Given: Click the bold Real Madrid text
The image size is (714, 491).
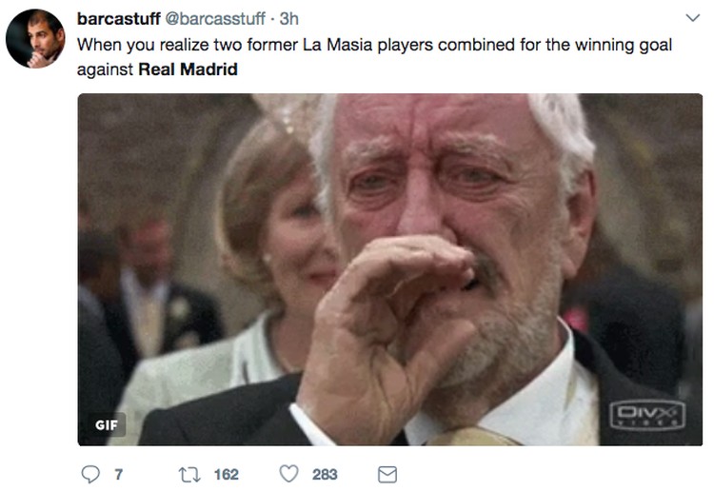Looking at the screenshot, I should click(195, 69).
